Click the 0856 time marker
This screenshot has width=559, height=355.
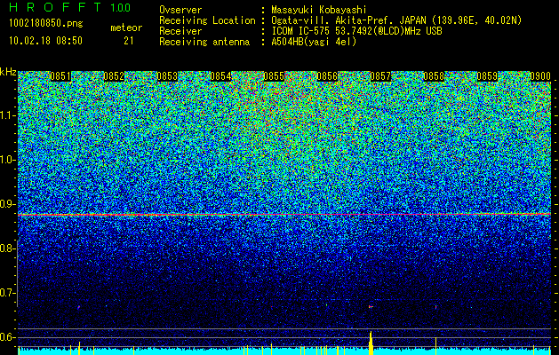pos(327,76)
